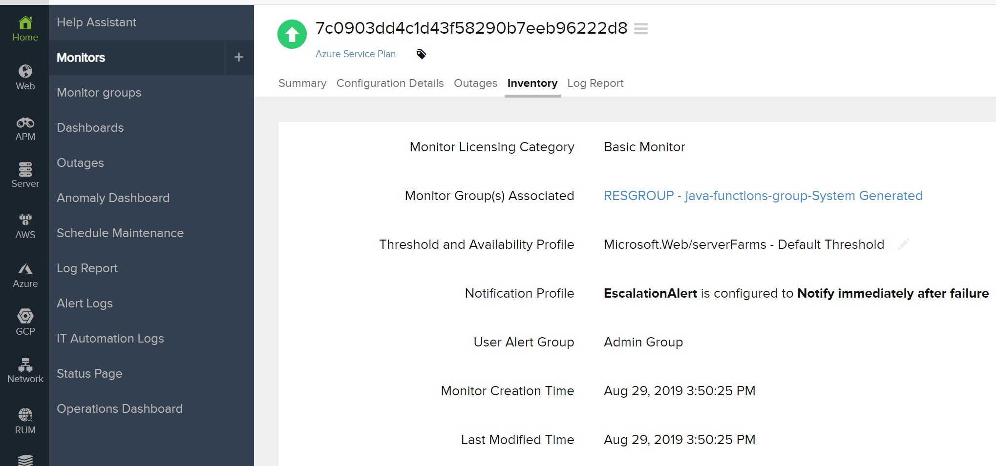Open Anomaly Dashboard

(113, 198)
